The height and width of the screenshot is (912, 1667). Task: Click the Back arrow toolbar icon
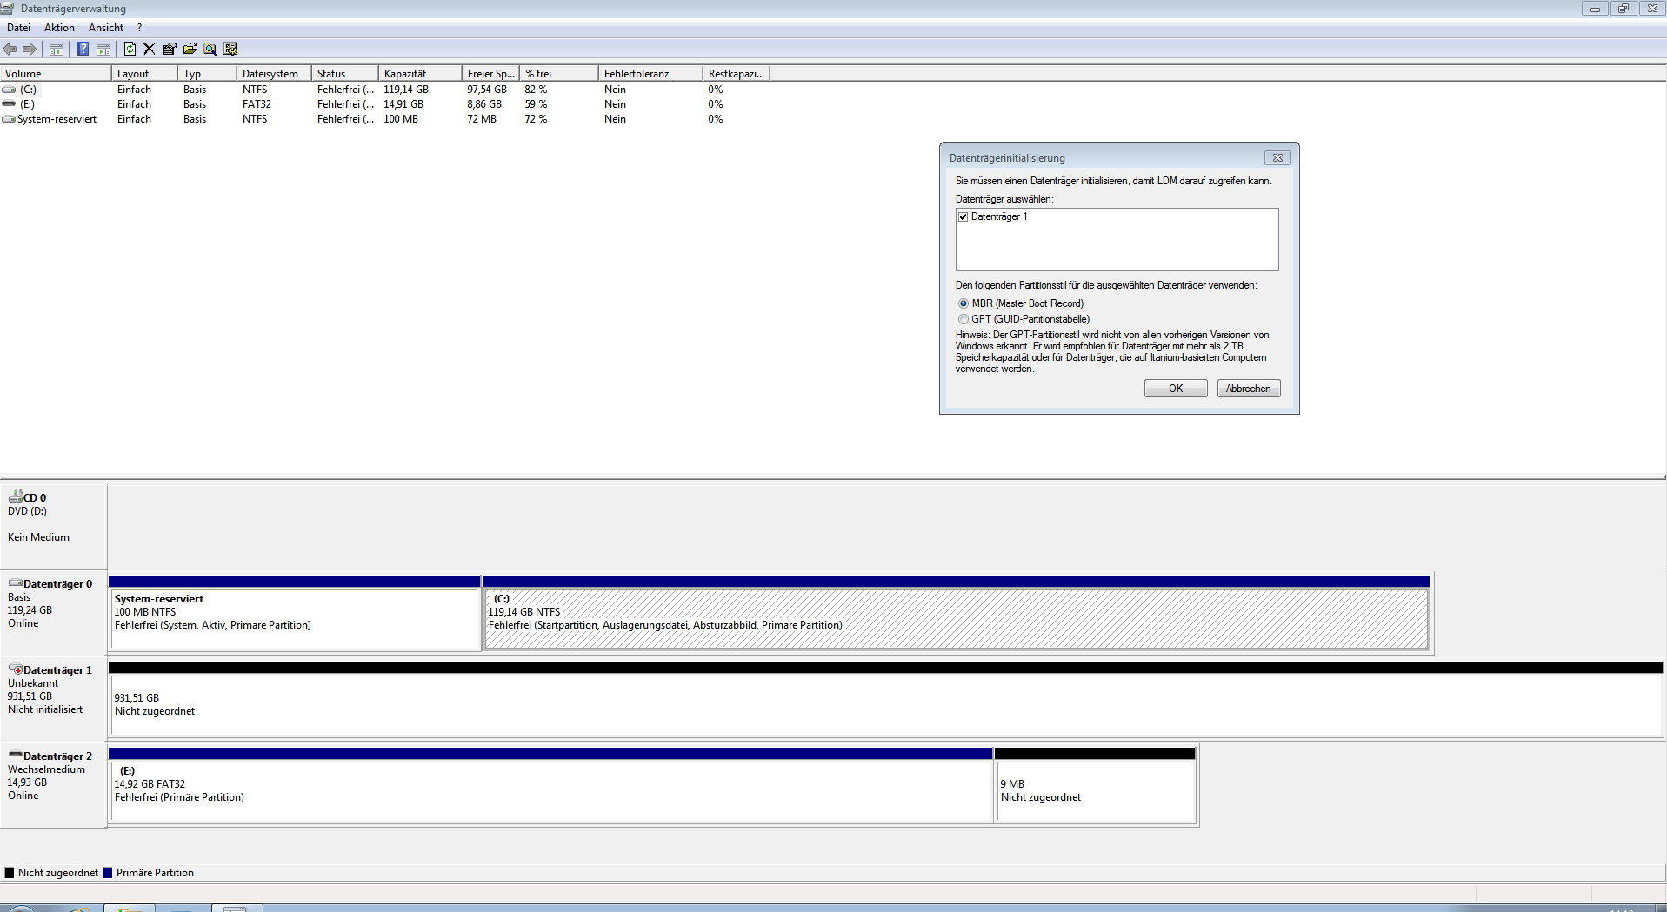coord(10,49)
